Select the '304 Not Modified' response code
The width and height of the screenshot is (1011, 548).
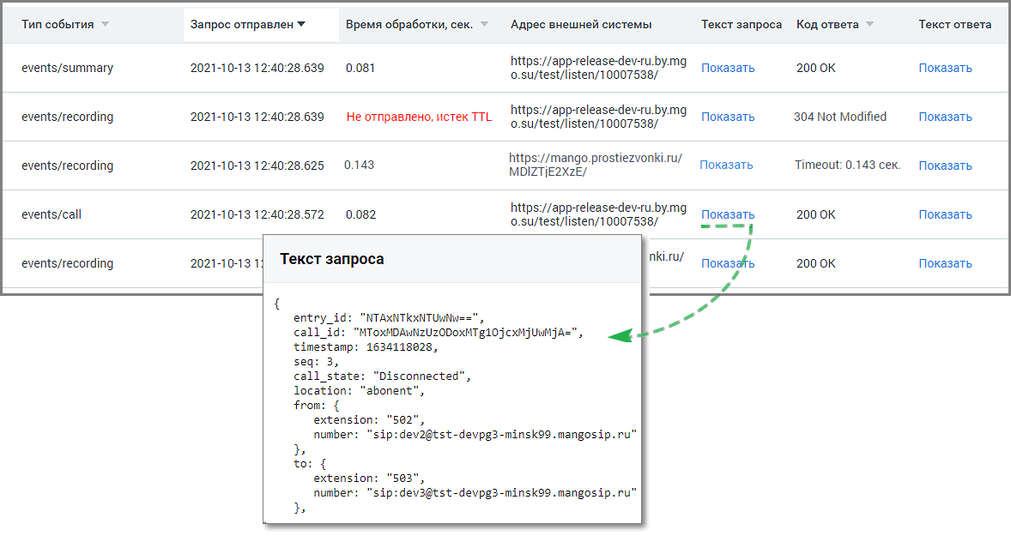[840, 117]
